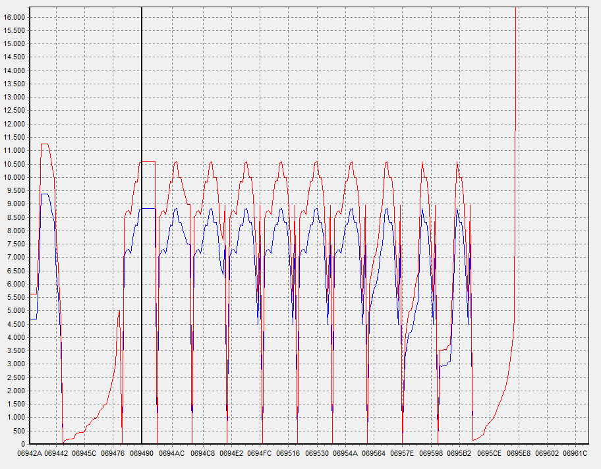This screenshot has height=469, width=601.
Task: Select the 11.000 value on the y-axis
Action: tap(14, 150)
